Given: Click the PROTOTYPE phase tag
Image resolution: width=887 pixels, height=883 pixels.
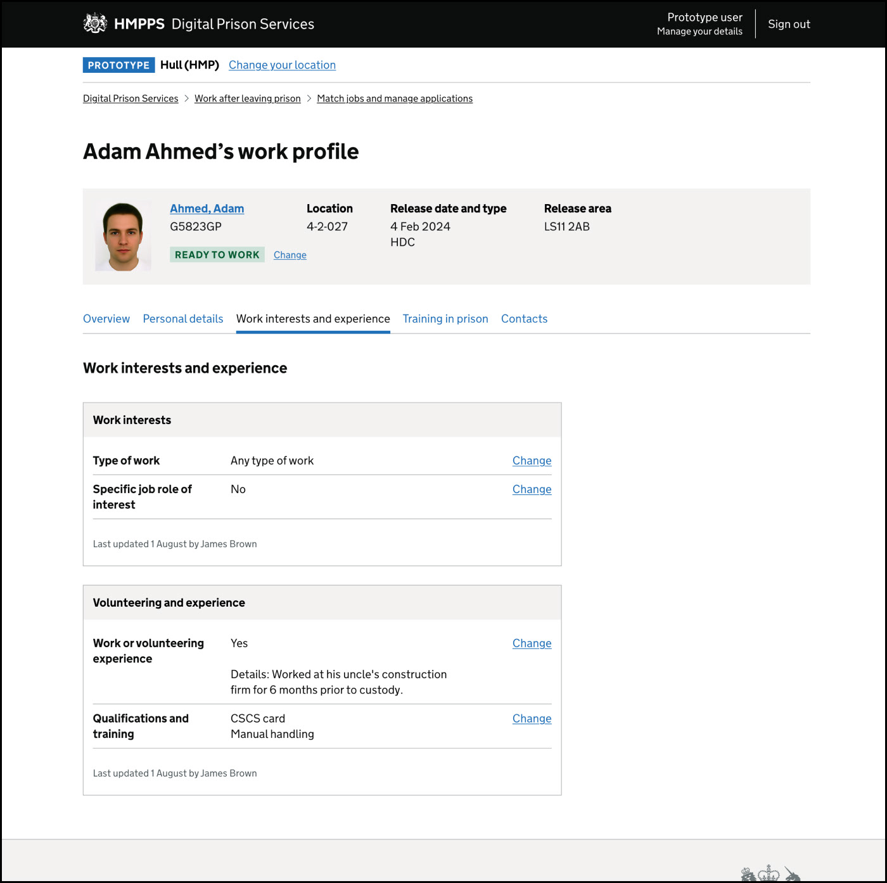Looking at the screenshot, I should tap(118, 65).
